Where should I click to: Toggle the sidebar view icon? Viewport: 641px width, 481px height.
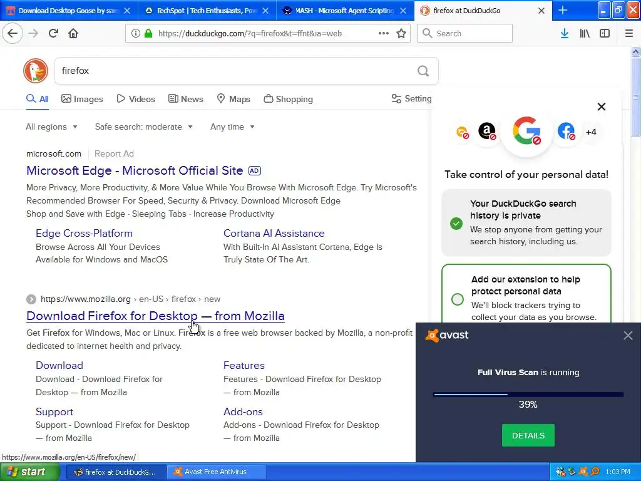click(605, 33)
